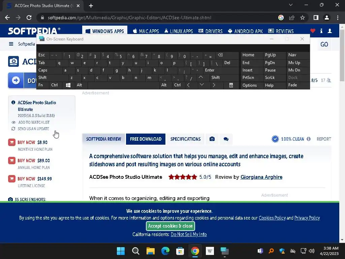Switch to the SOFTPEDIA REVIEW tab
This screenshot has width=345, height=259.
pyautogui.click(x=104, y=139)
